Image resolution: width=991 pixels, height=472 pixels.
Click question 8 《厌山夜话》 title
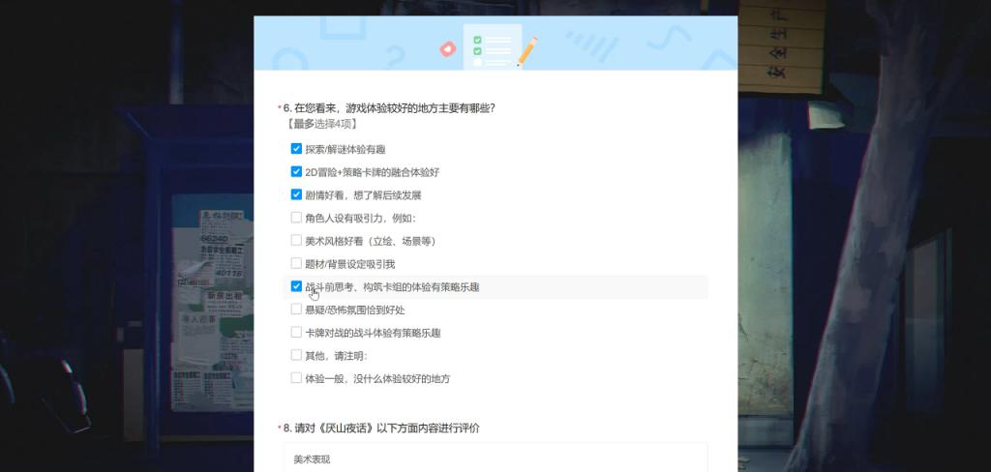[385, 428]
